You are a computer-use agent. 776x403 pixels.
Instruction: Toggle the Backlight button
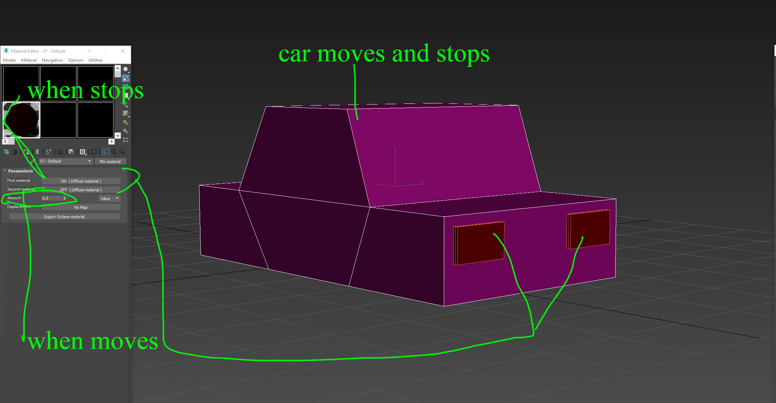[126, 78]
